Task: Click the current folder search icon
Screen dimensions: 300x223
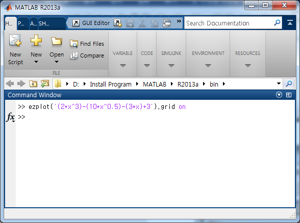Action: 289,83
